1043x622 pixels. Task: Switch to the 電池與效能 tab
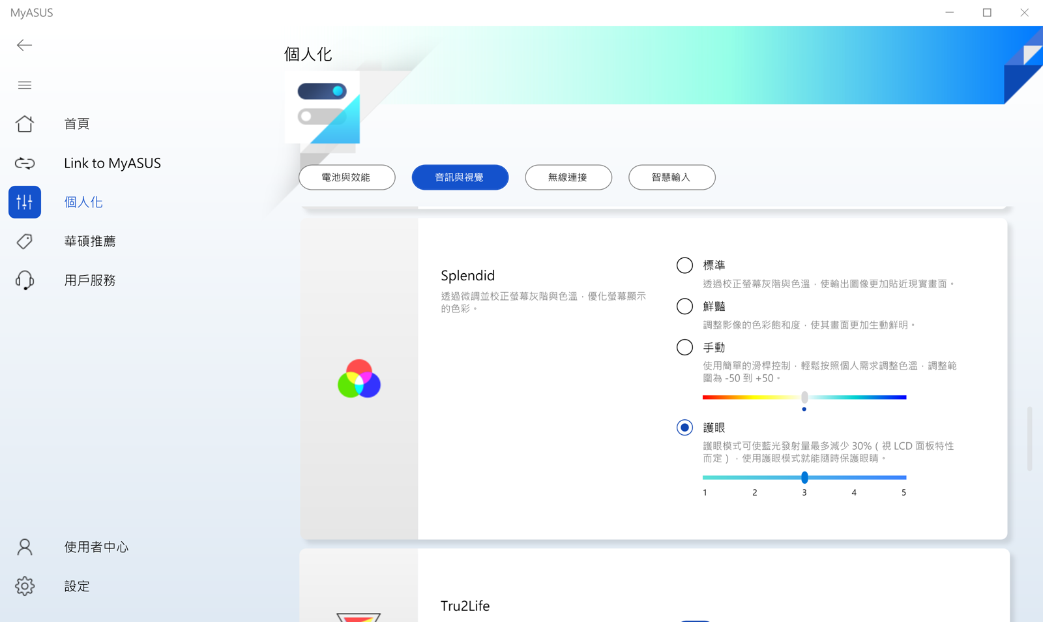pos(346,177)
